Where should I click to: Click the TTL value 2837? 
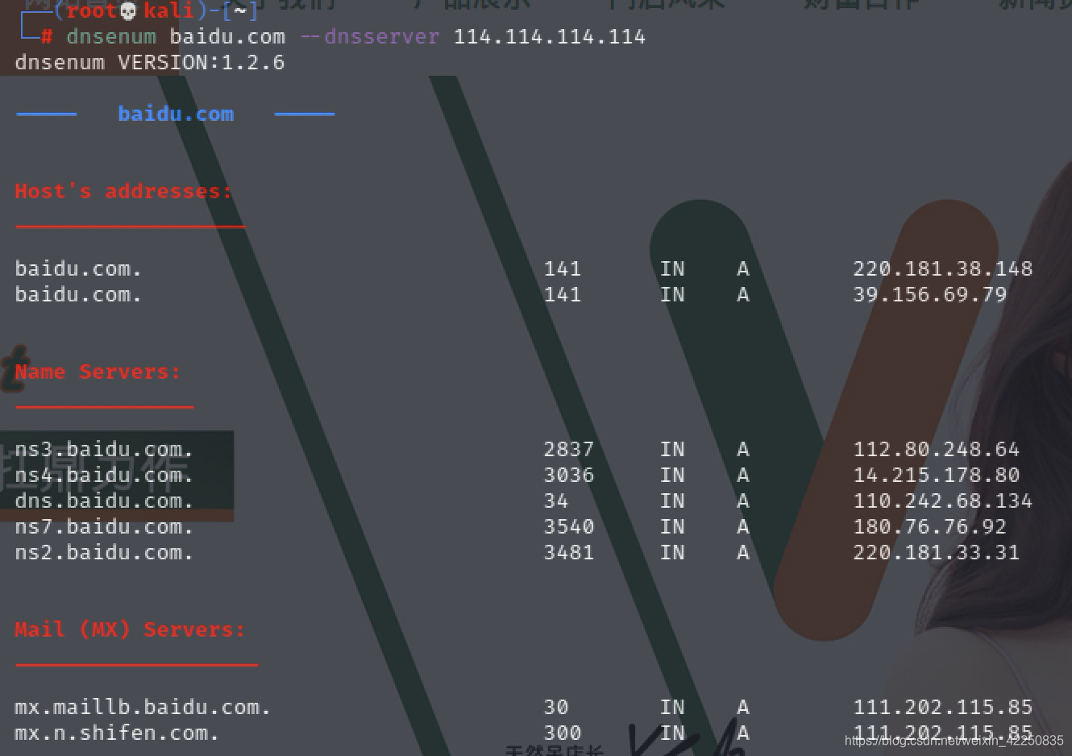coord(569,449)
